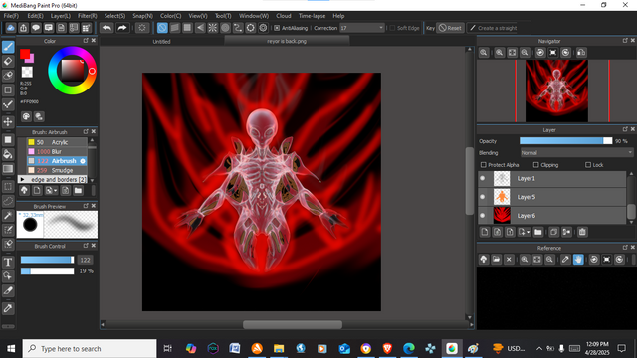Open the Correction value dropdown

tap(362, 28)
